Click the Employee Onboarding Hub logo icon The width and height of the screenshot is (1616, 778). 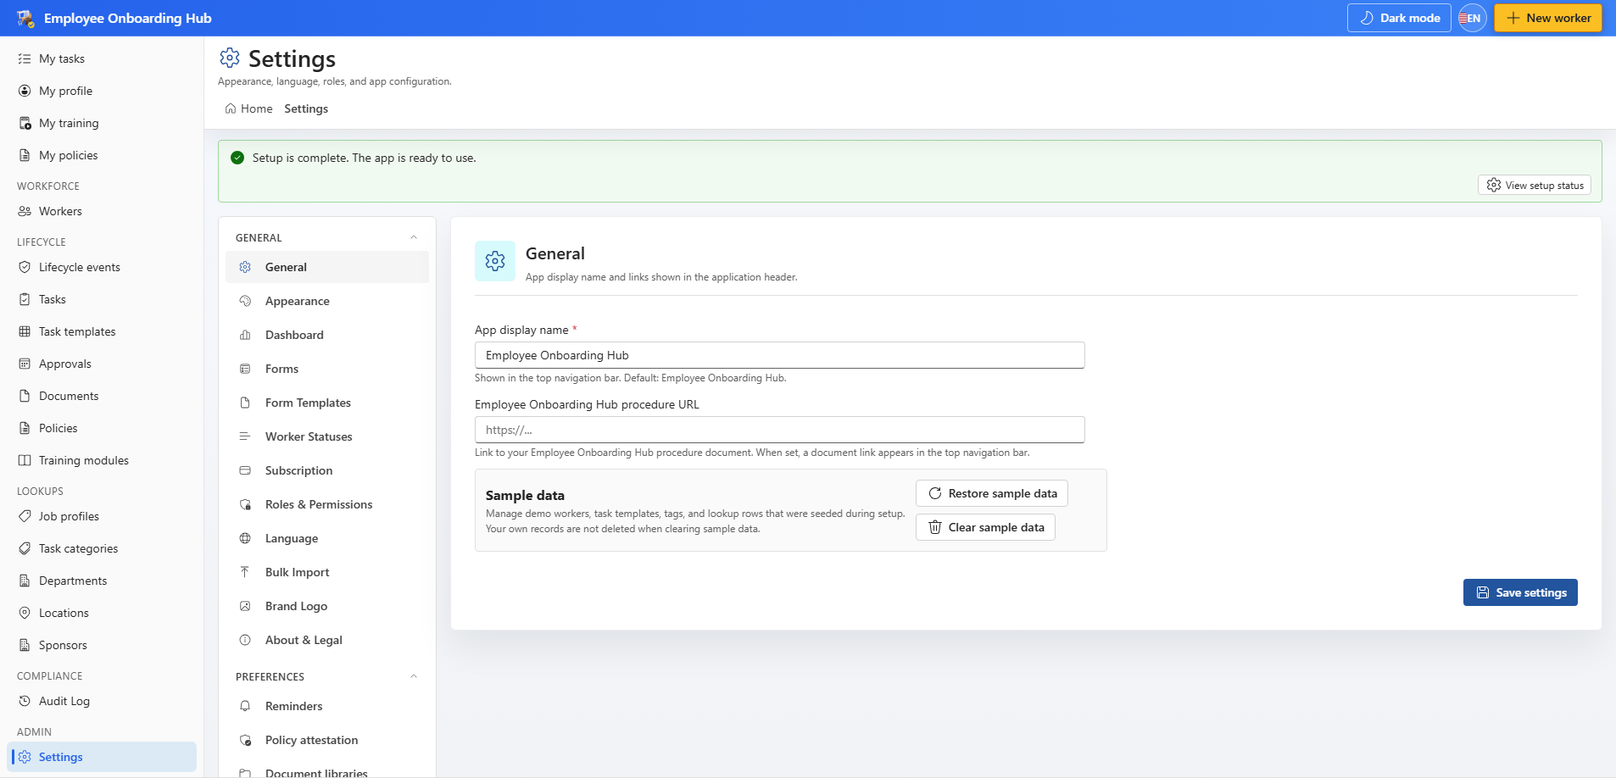(x=25, y=18)
